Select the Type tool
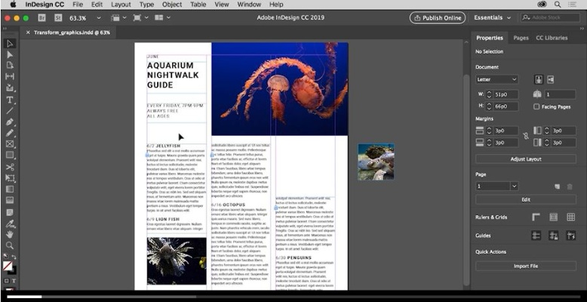This screenshot has height=302, width=587. (10, 100)
